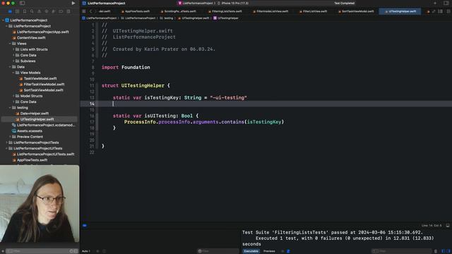
Task: Go back using the editor chevron
Action: [x=90, y=11]
